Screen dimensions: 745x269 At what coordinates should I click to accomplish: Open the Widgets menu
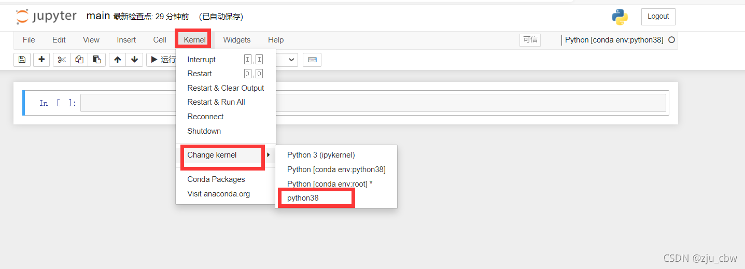click(237, 40)
